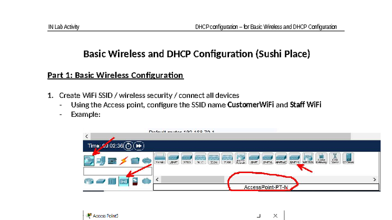Pick the 3702i access point device
This screenshot has width=392, height=220.
pyautogui.click(x=187, y=159)
